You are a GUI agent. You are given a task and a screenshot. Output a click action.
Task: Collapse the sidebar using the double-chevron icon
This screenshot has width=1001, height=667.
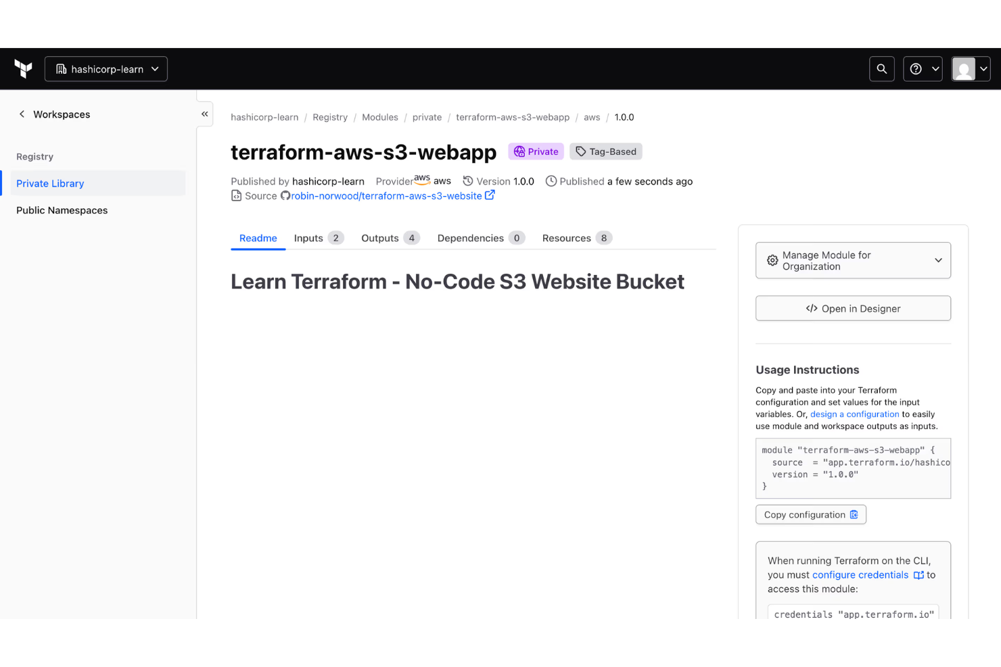tap(204, 114)
